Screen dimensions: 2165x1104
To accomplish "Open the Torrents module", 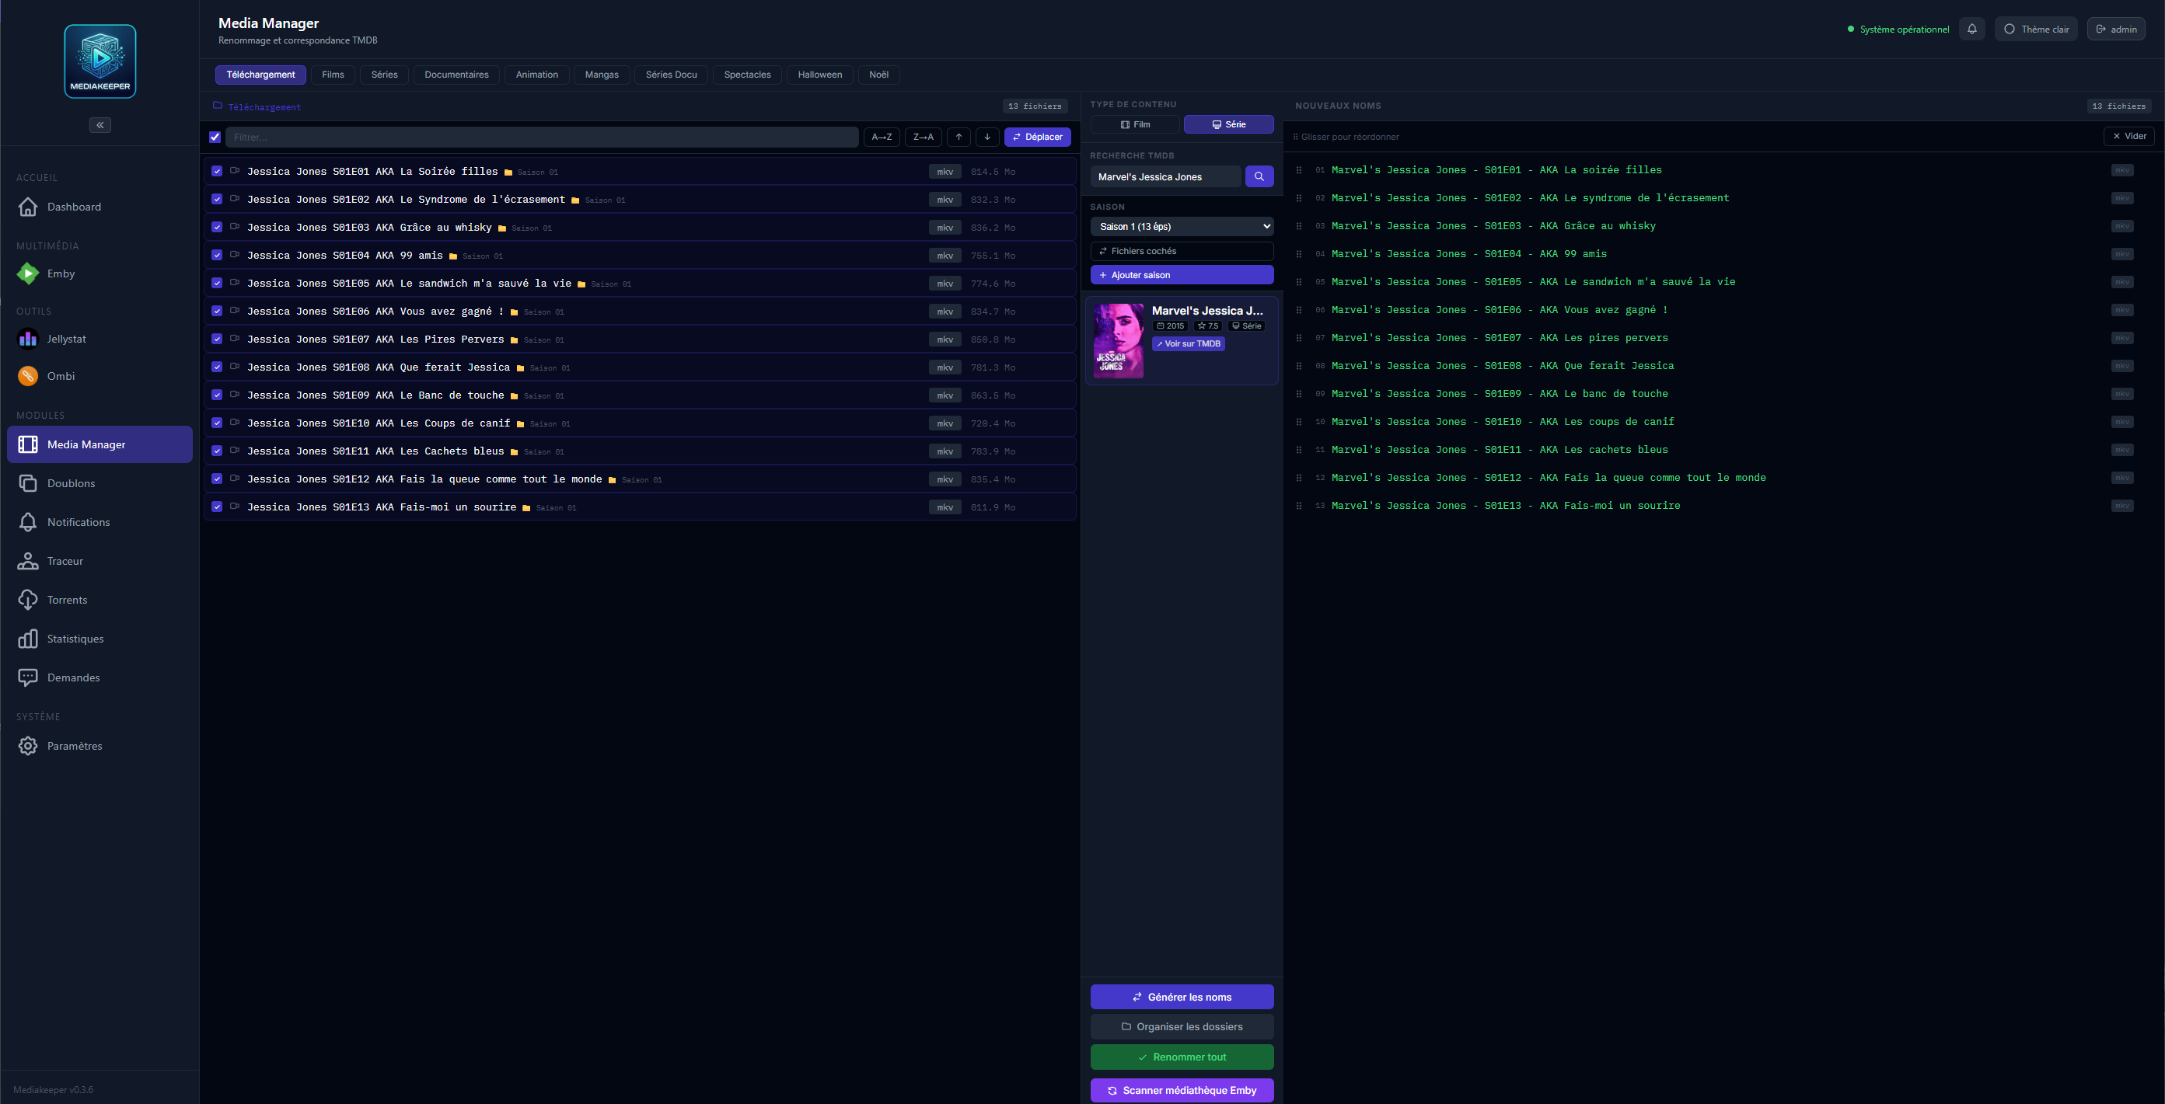I will 67,600.
